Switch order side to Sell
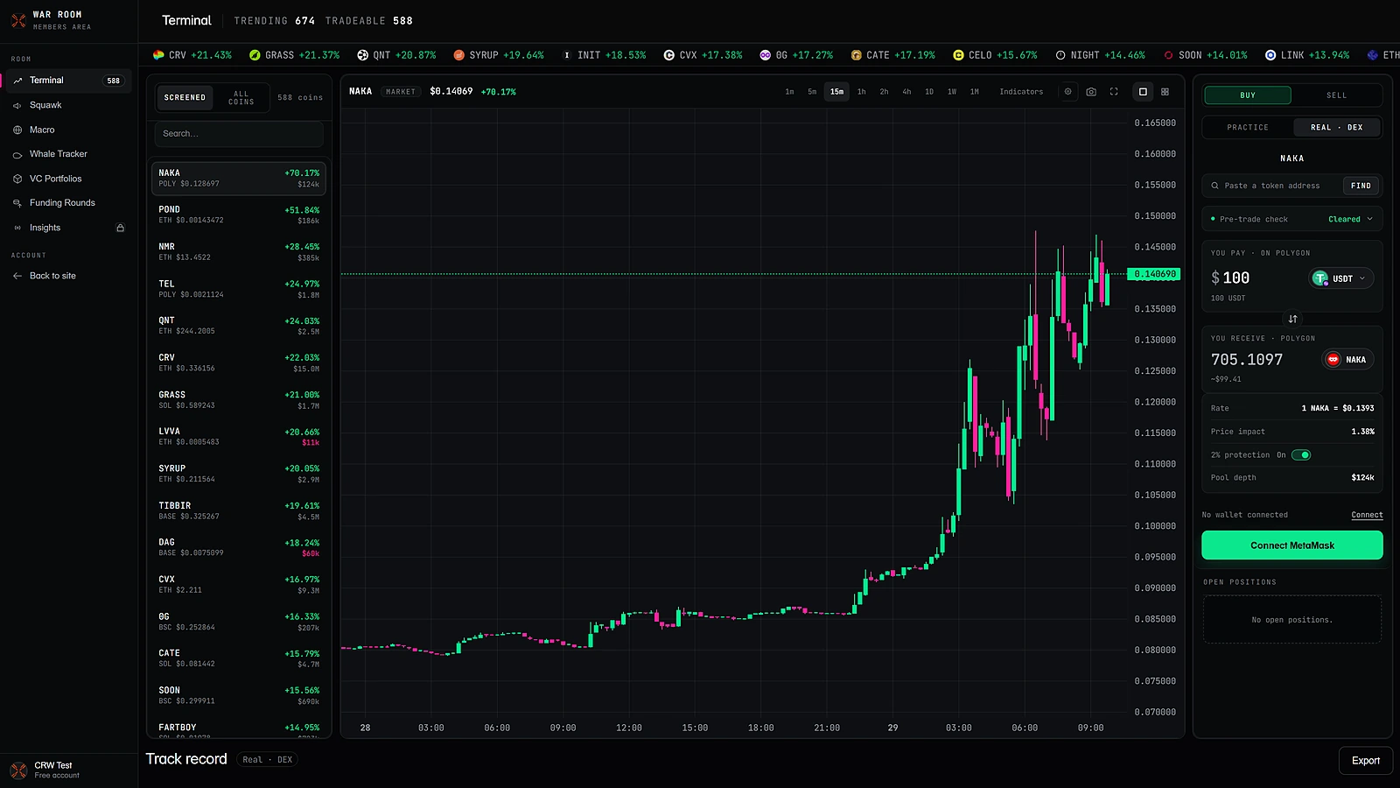1400x788 pixels. [1337, 95]
